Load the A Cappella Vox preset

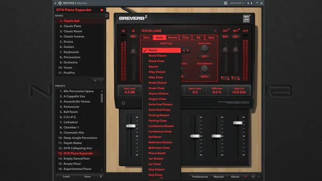click(78, 96)
